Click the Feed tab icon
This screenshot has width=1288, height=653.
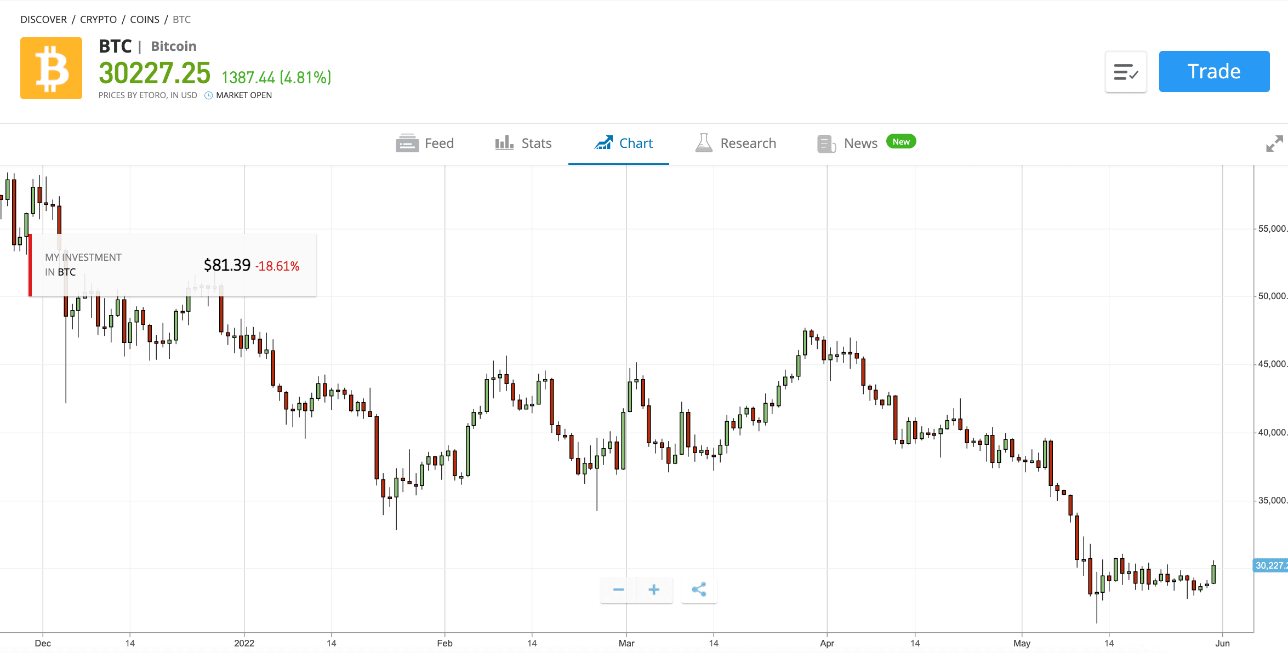407,143
